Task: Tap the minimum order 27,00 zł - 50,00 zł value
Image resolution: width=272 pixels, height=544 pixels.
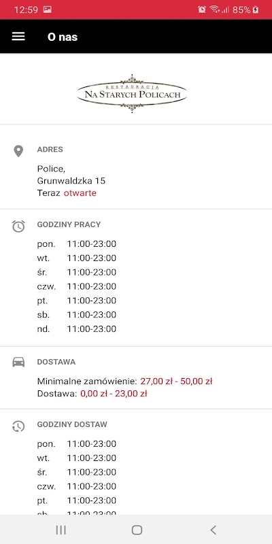Action: (x=176, y=381)
